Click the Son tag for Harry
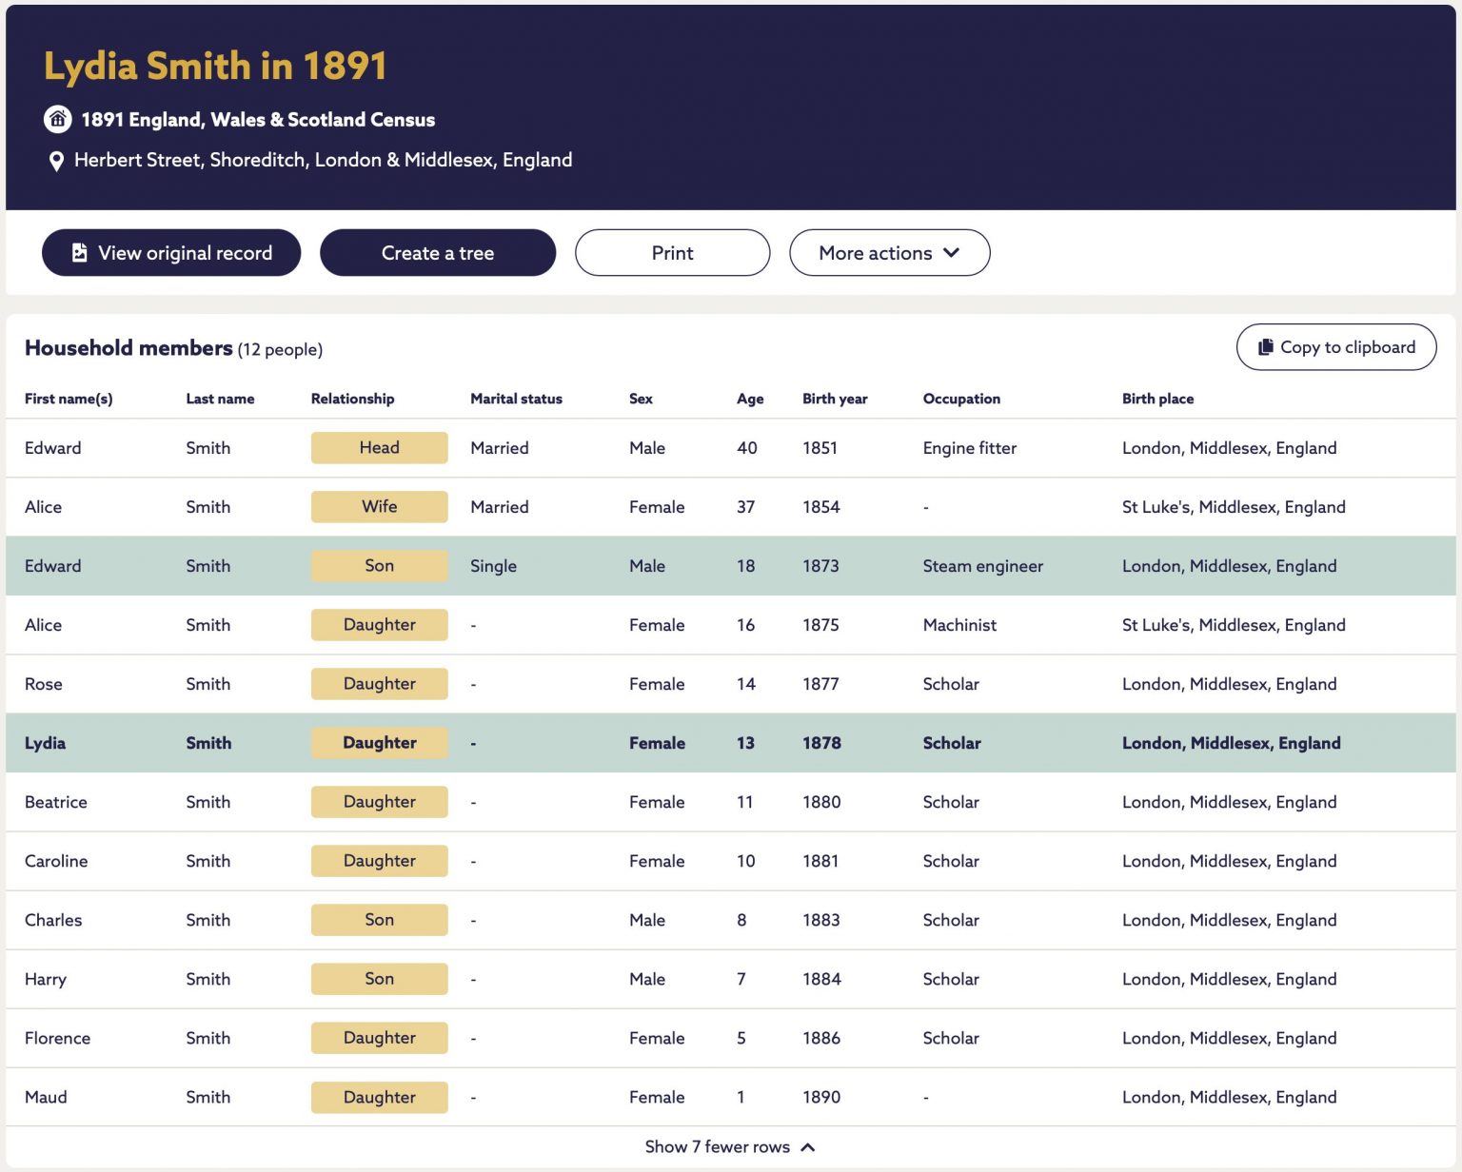 [379, 979]
